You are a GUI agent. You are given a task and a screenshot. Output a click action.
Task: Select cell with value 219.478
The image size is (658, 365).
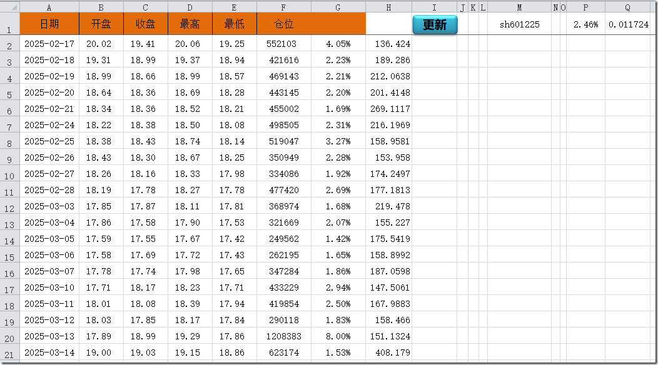[x=388, y=206]
